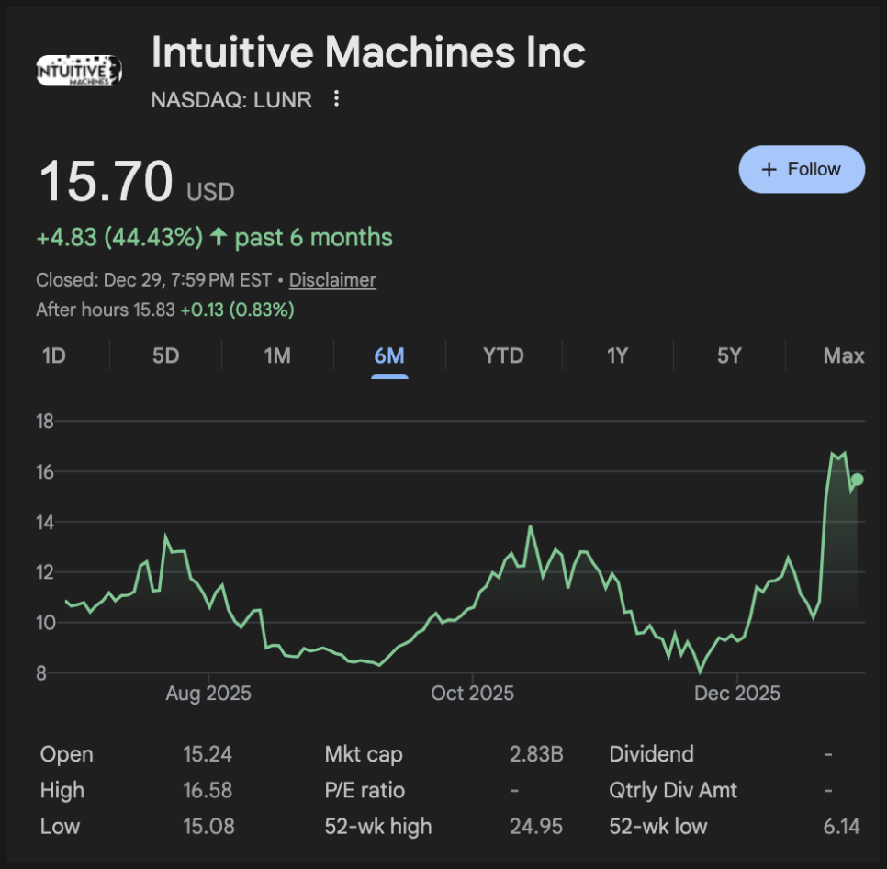Switch to the YTD chart view
Viewport: 887px width, 869px height.
503,355
